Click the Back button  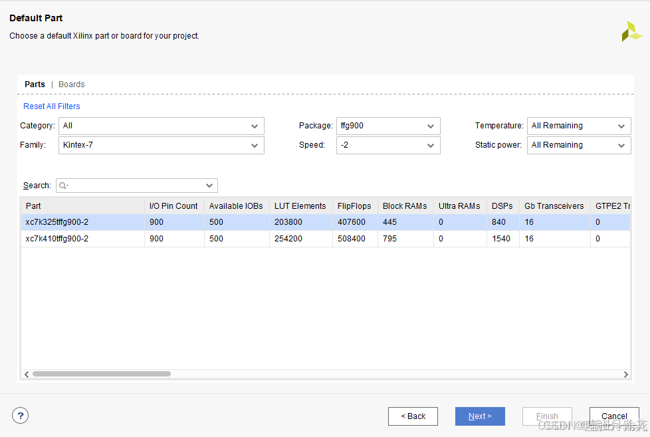click(413, 416)
